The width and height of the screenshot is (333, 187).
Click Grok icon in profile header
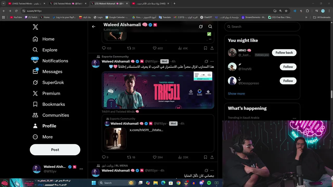point(201,26)
